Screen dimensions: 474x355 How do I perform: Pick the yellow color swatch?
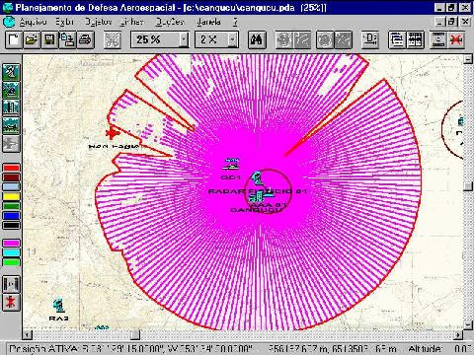pyautogui.click(x=12, y=197)
